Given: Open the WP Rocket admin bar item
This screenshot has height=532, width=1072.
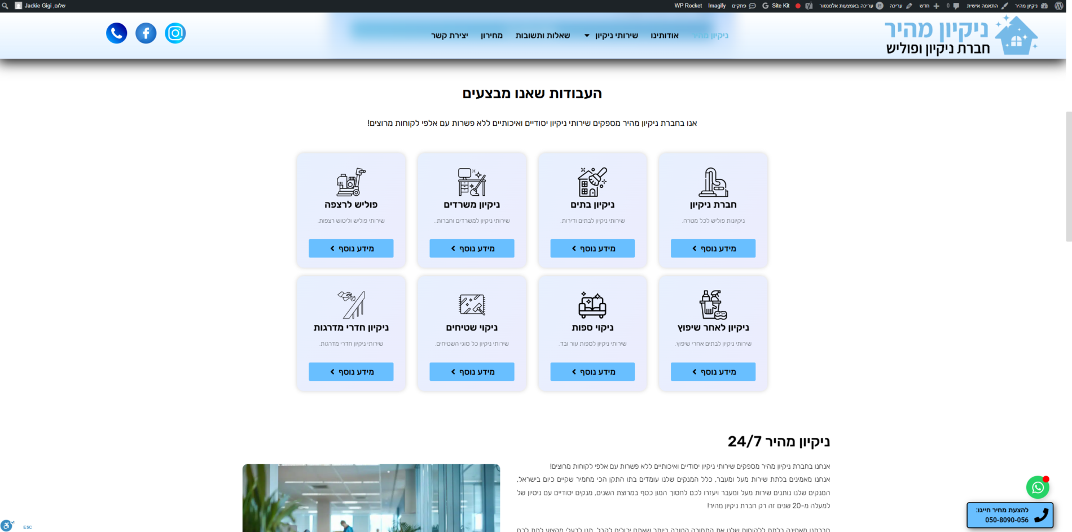Looking at the screenshot, I should [688, 6].
